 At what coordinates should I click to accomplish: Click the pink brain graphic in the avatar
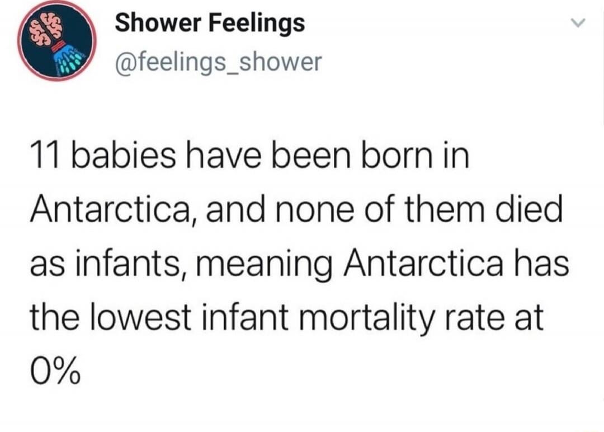46,29
